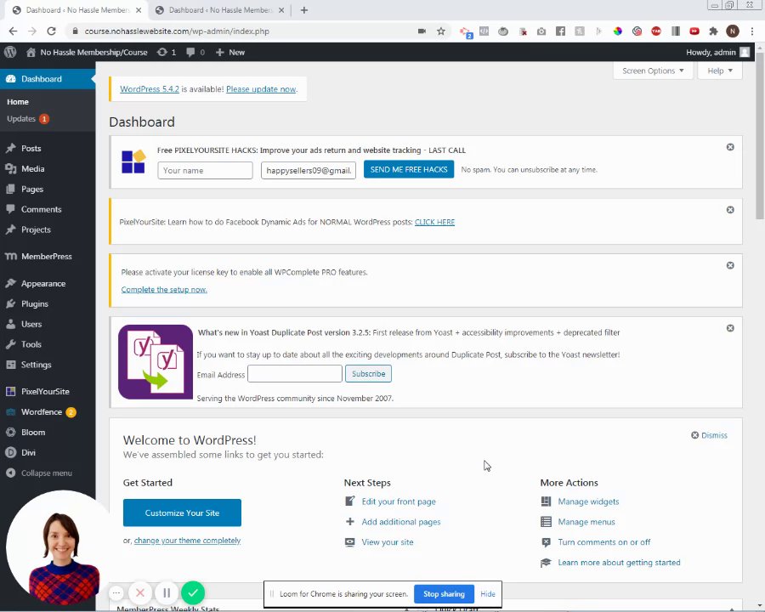
Task: Open the Howdy, admin account menu
Action: (717, 52)
